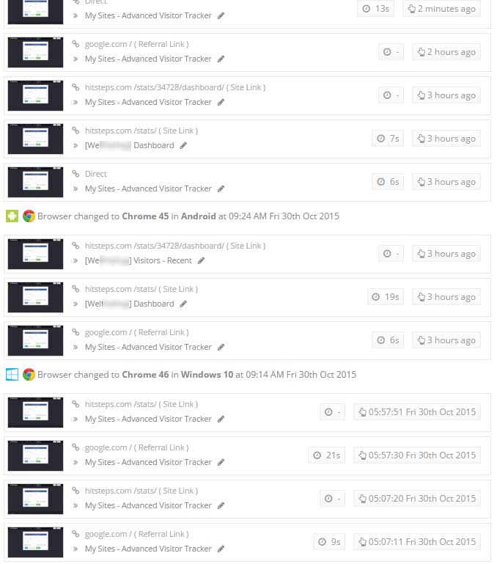Click double-chevron icon beside Visitors - Recent
This screenshot has height=564, width=497.
pyautogui.click(x=76, y=261)
